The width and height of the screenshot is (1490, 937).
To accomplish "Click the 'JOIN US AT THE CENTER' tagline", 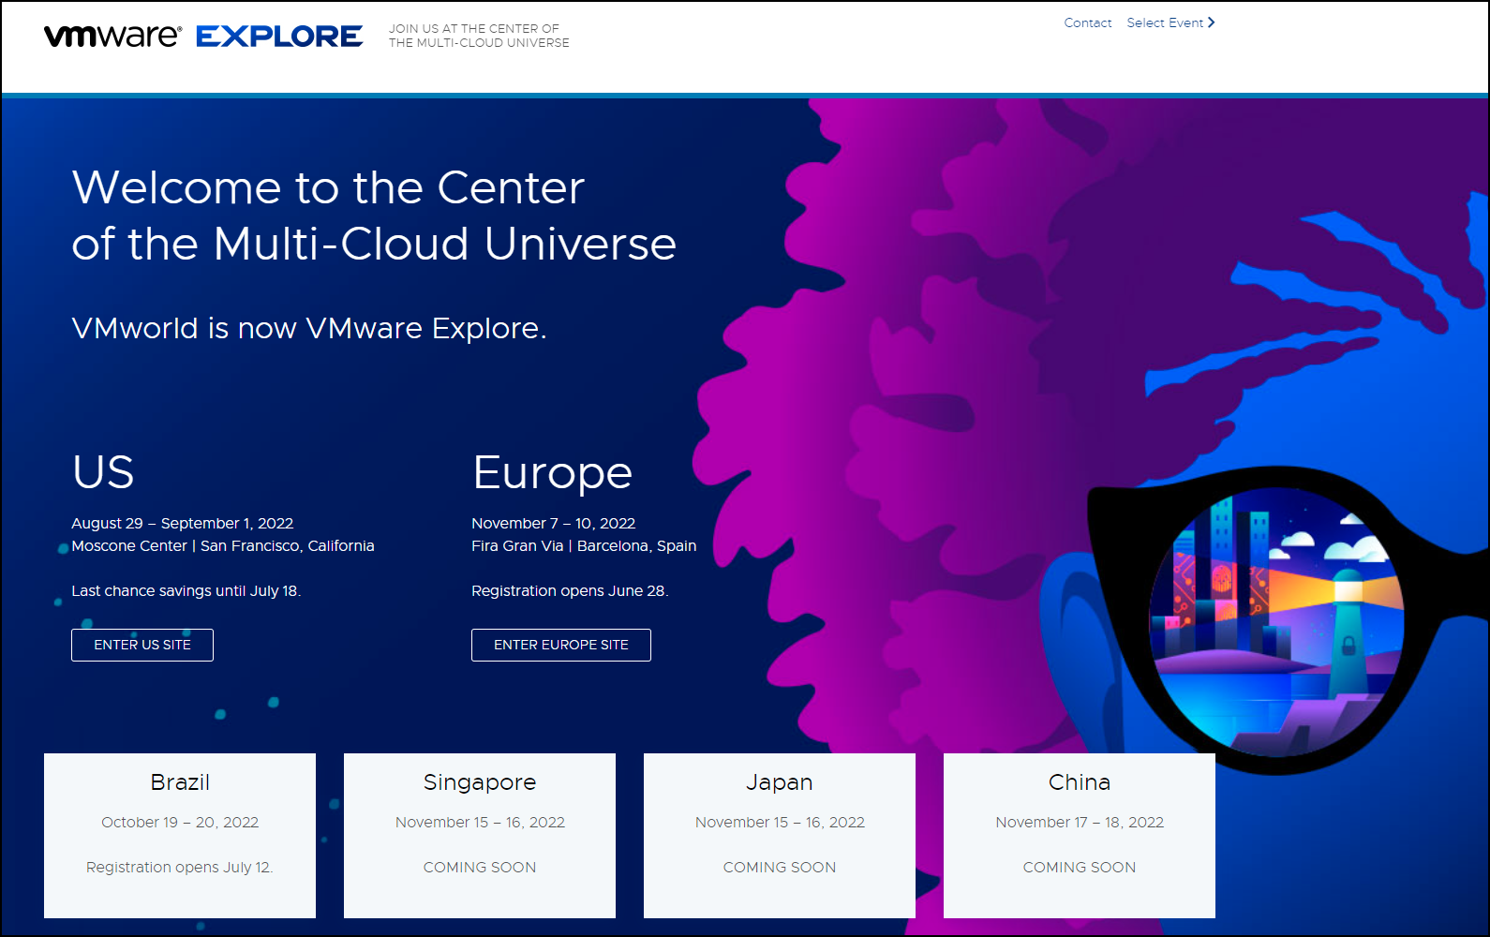I will (x=479, y=36).
